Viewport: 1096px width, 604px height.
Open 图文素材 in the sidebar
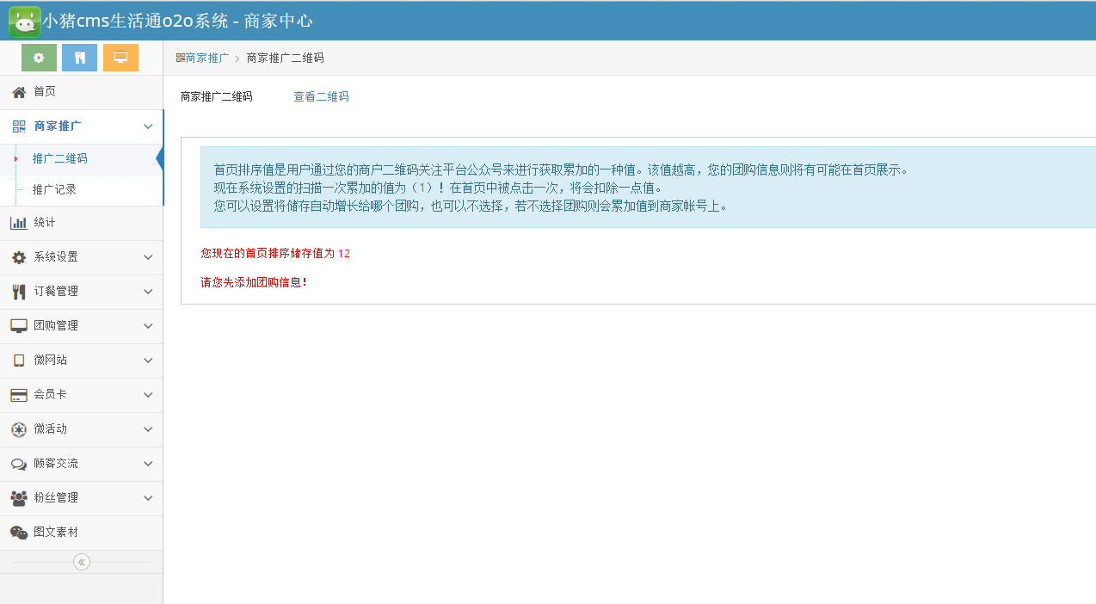click(55, 533)
